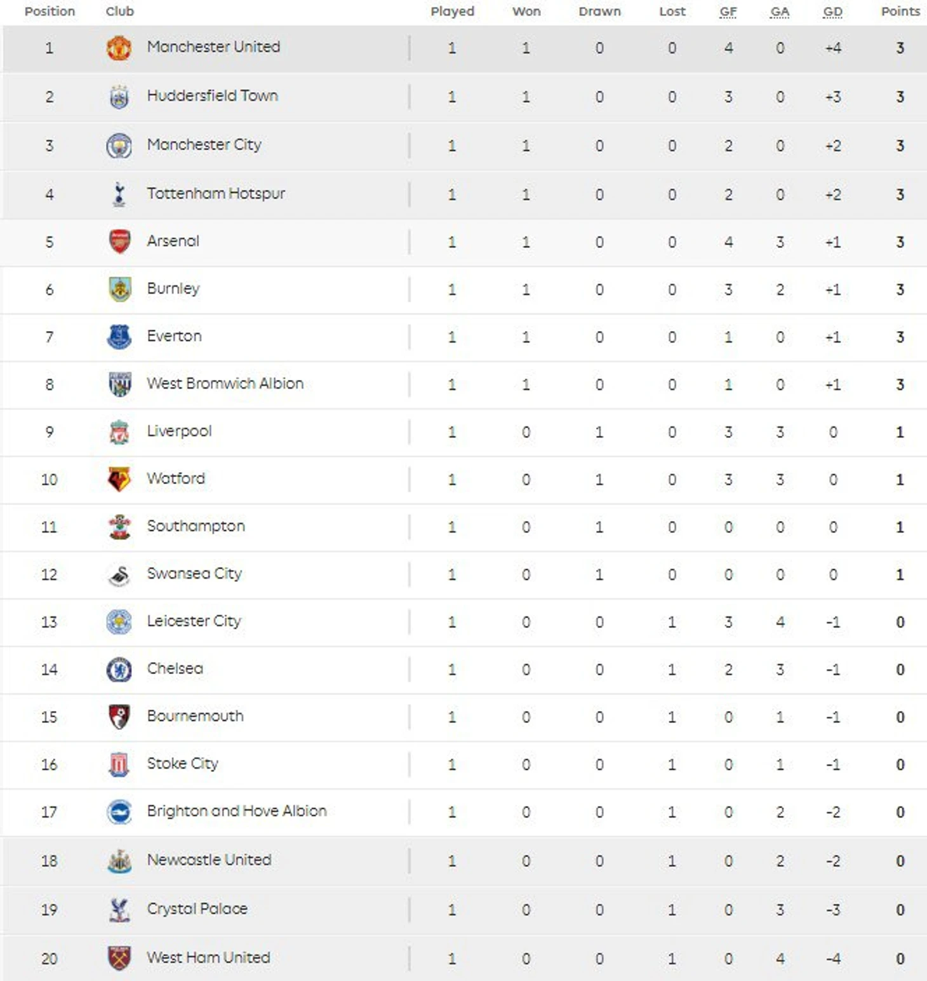Image resolution: width=927 pixels, height=981 pixels.
Task: Click the Watford badge icon
Action: point(119,480)
